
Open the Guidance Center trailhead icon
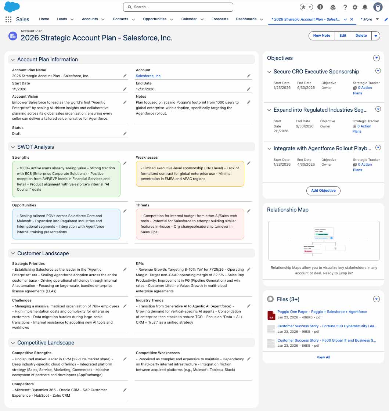click(x=333, y=7)
